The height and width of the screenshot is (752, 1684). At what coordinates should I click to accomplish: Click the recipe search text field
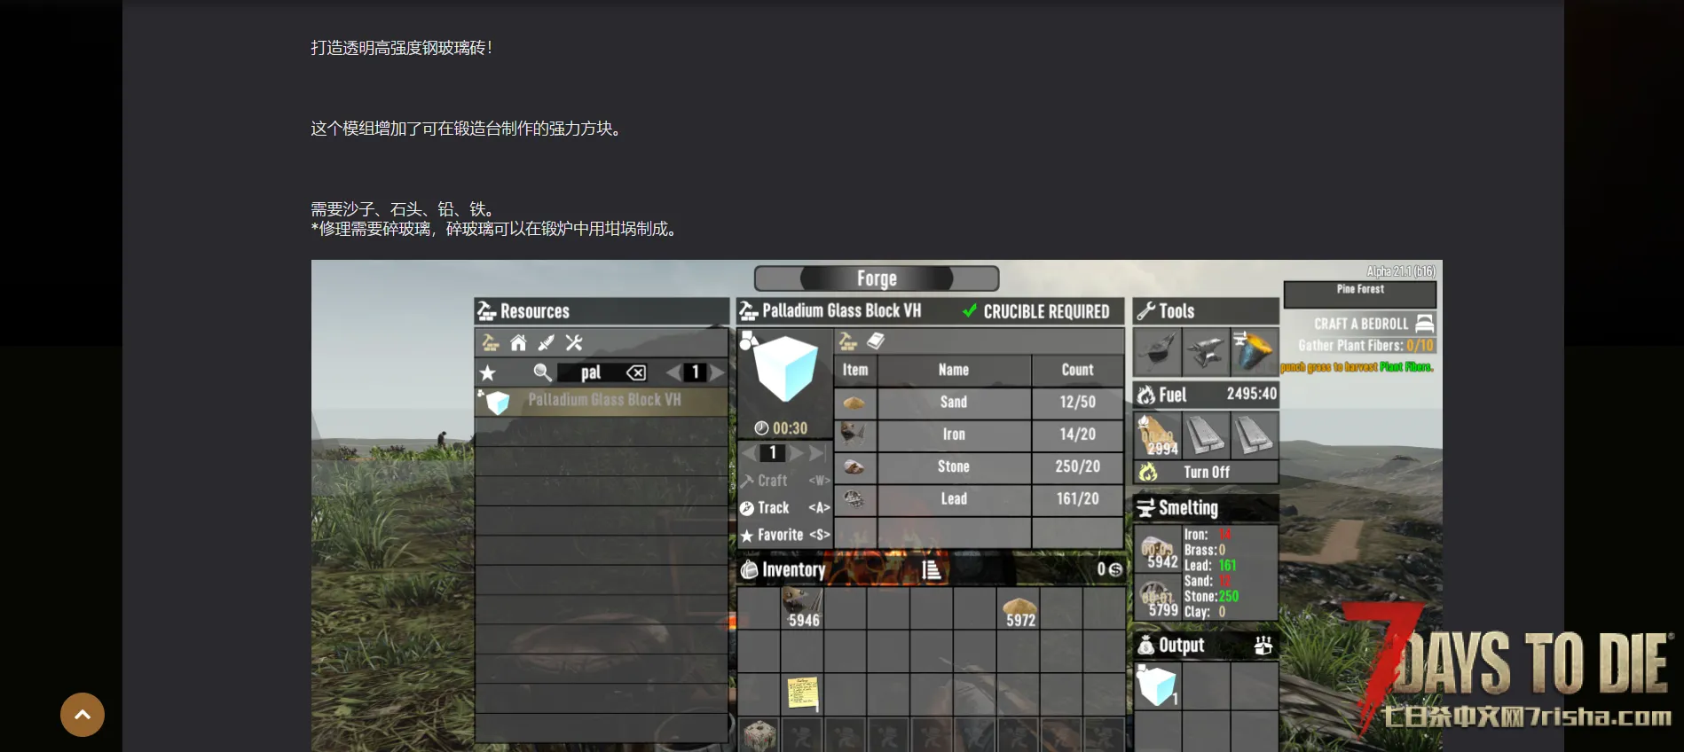click(x=590, y=373)
